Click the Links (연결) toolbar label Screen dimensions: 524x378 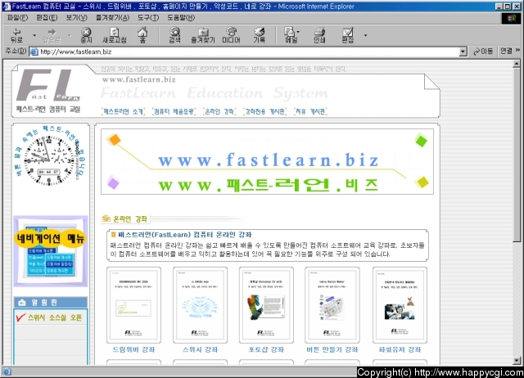click(506, 51)
